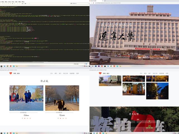This screenshot has width=179, height=134.
Task: Click the Facebook icon under Winter photo
Action: click(x=58, y=118)
